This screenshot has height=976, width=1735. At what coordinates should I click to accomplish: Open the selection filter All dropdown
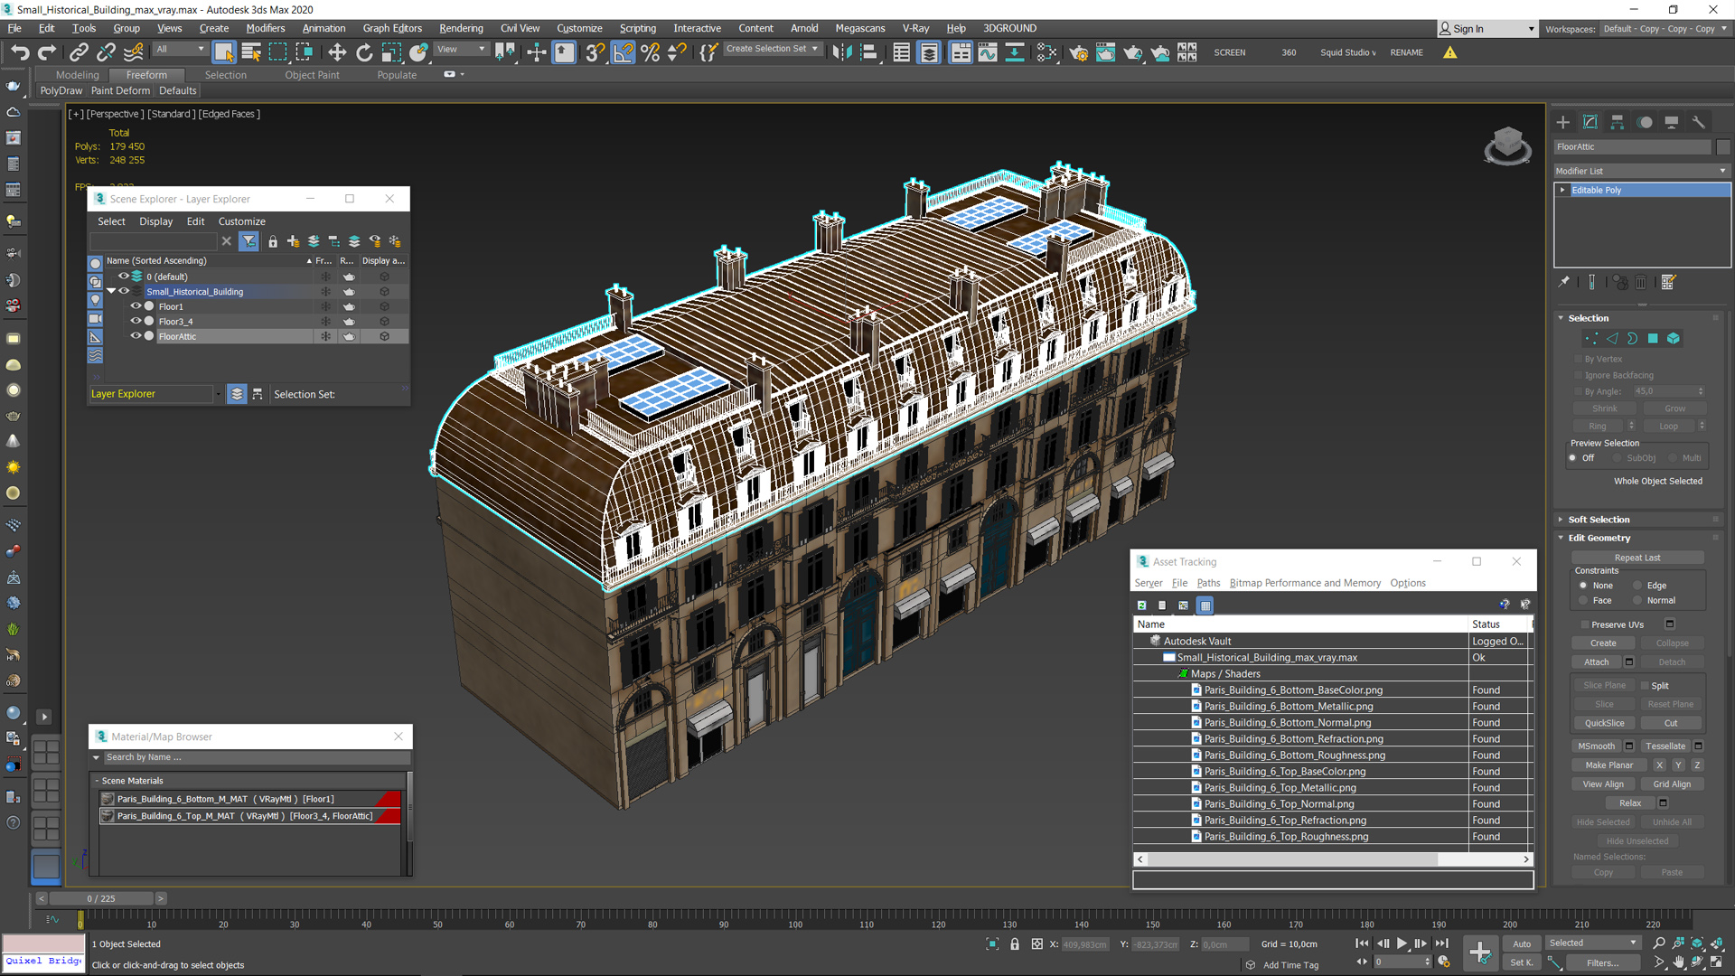click(180, 50)
